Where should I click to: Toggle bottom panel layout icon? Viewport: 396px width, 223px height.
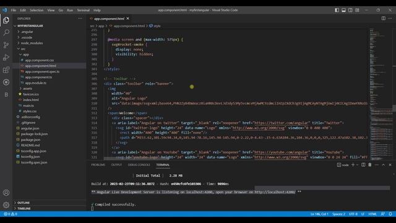(344, 10)
